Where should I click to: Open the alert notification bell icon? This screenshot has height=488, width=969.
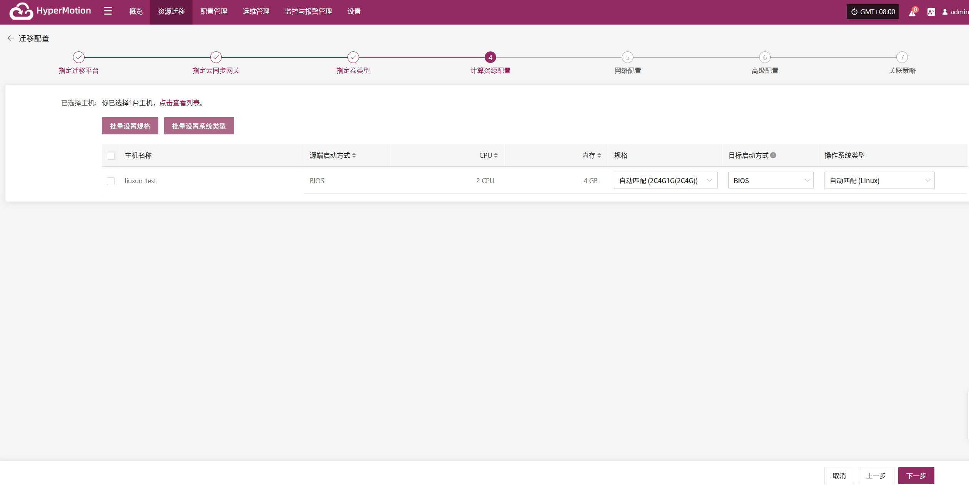click(x=912, y=12)
